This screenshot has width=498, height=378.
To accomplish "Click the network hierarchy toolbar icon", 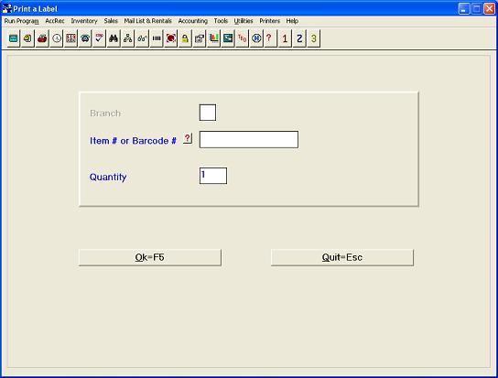I will (127, 38).
